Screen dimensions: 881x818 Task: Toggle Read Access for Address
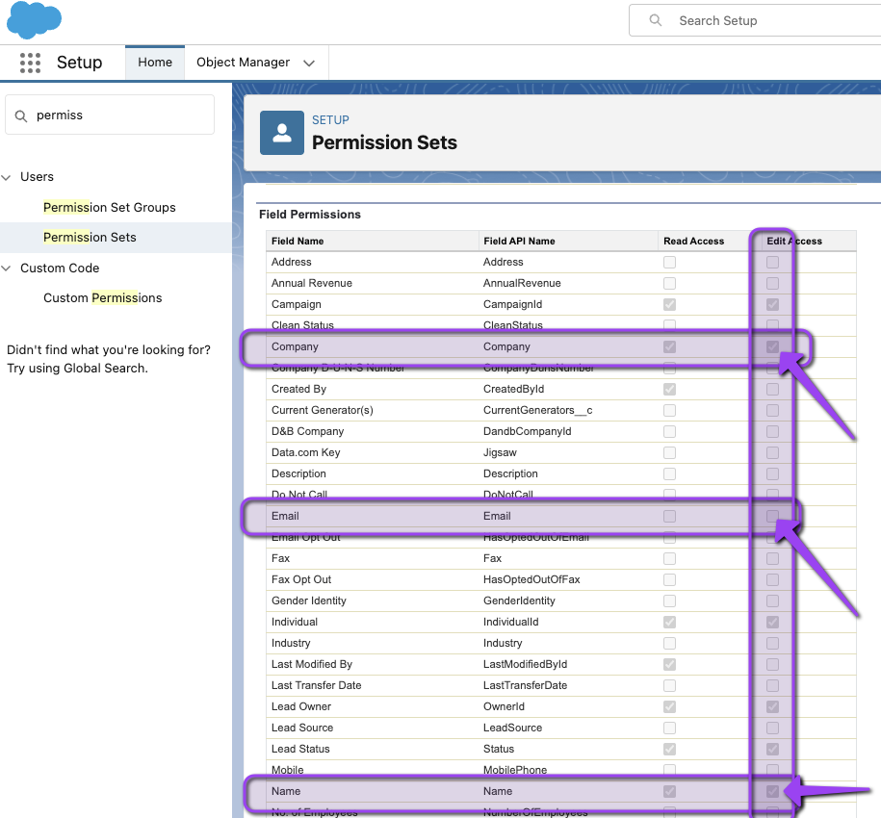pyautogui.click(x=669, y=262)
